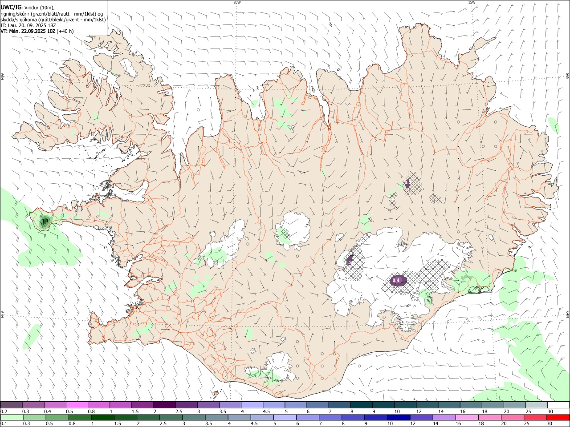Pick the navy blue swatch labeled 10 in the lower row
Image resolution: width=570 pixels, height=427 pixels.
pyautogui.click(x=399, y=417)
